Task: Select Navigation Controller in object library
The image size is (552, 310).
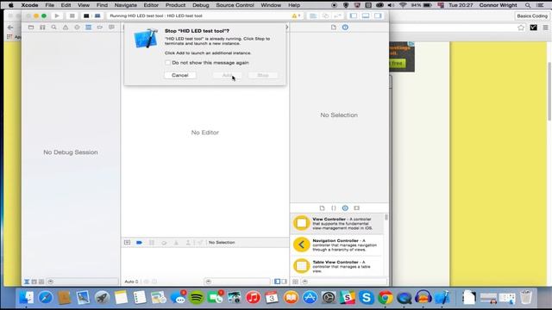Action: [337, 245]
